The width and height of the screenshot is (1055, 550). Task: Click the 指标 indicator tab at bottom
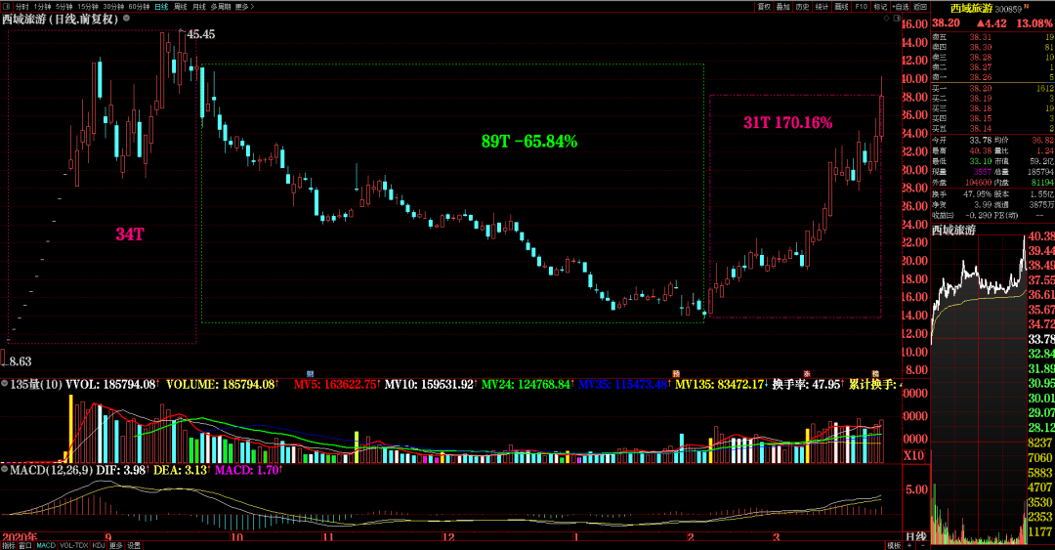(x=8, y=545)
